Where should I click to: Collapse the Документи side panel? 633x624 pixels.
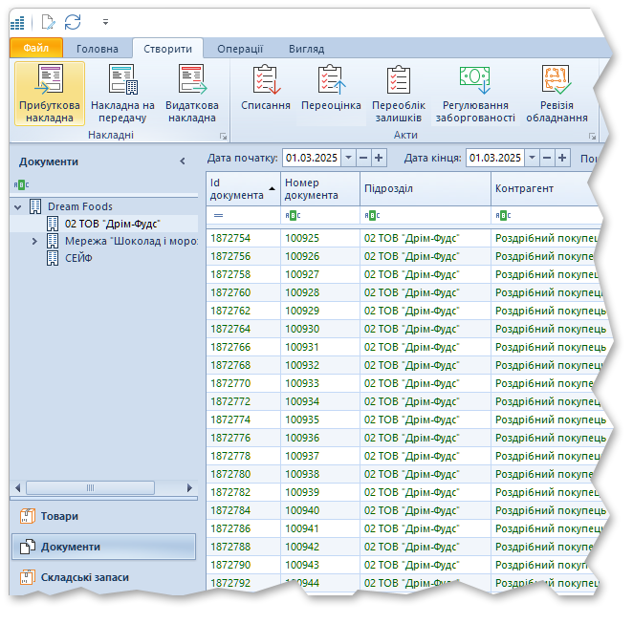[x=183, y=161]
